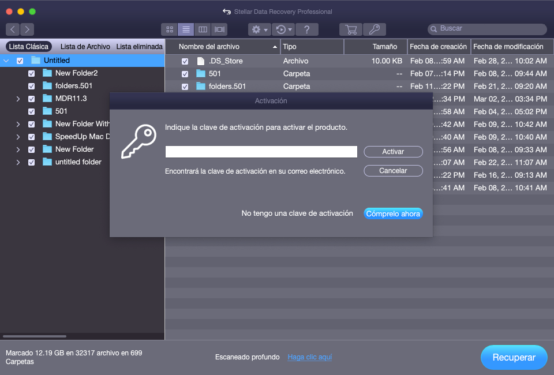Screen dimensions: 554x375
Task: Collapse the Untitled tree node
Action: 6,61
